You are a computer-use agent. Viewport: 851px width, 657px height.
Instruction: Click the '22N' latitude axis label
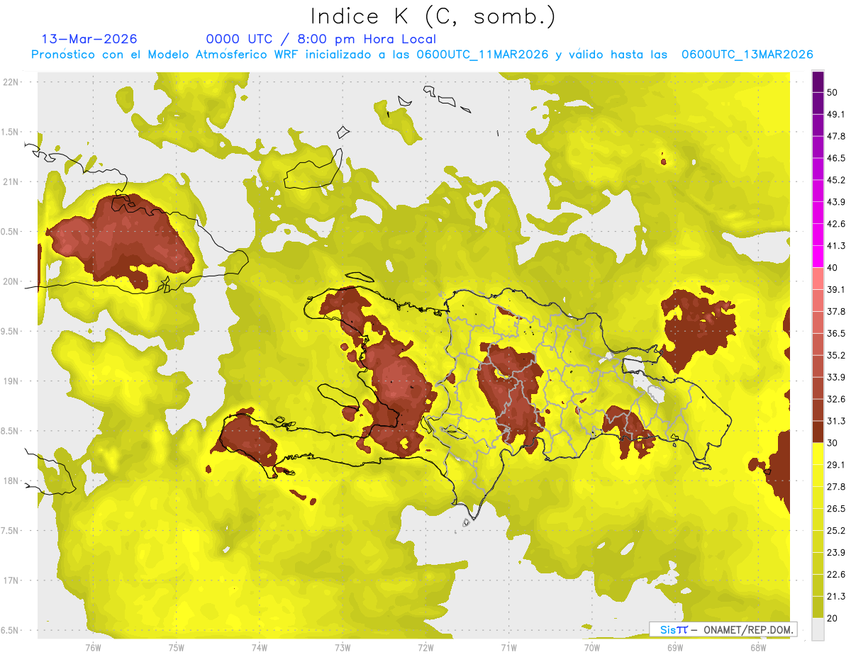tap(11, 82)
